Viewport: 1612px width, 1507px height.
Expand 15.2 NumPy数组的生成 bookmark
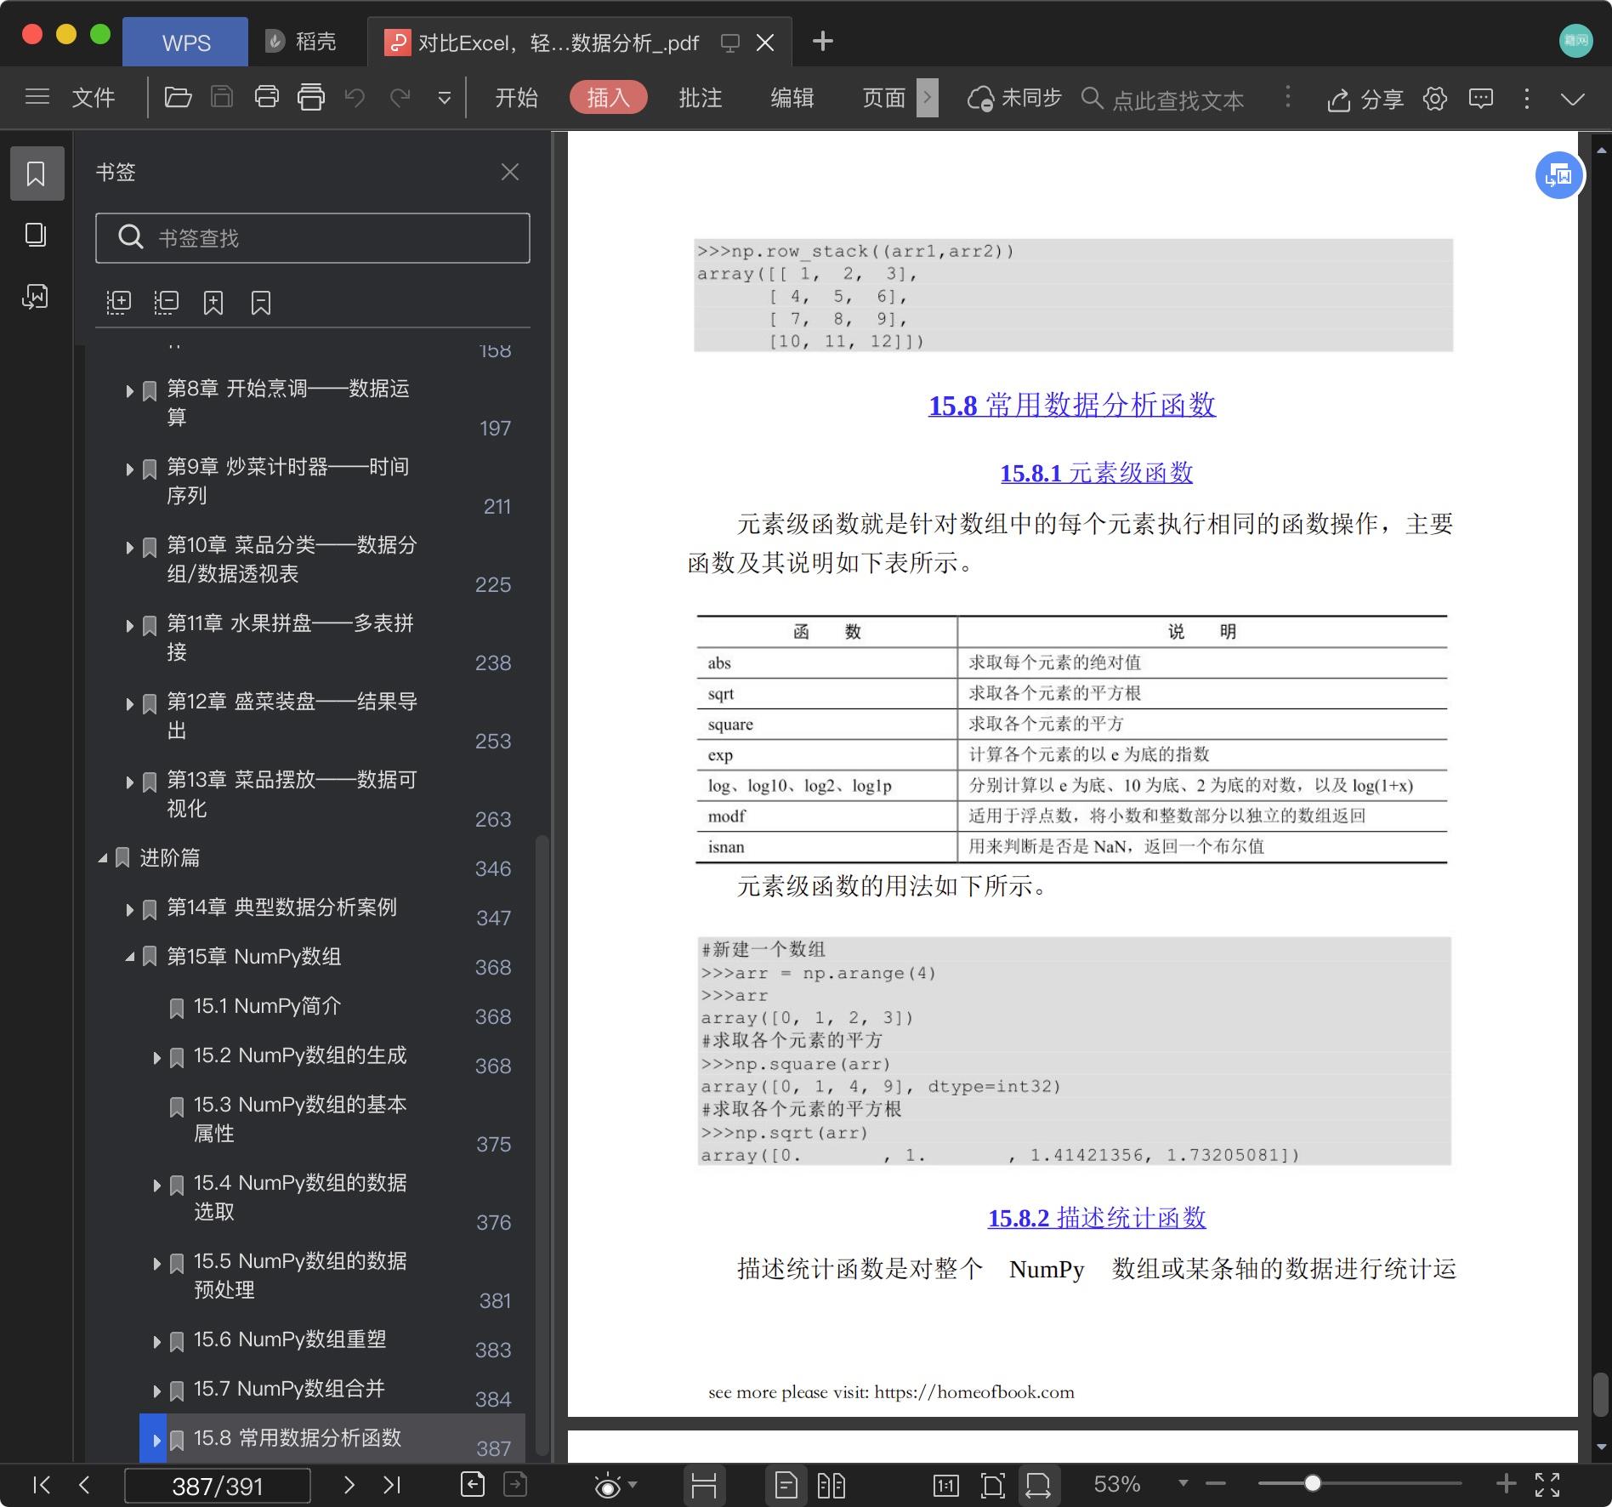pos(156,1058)
